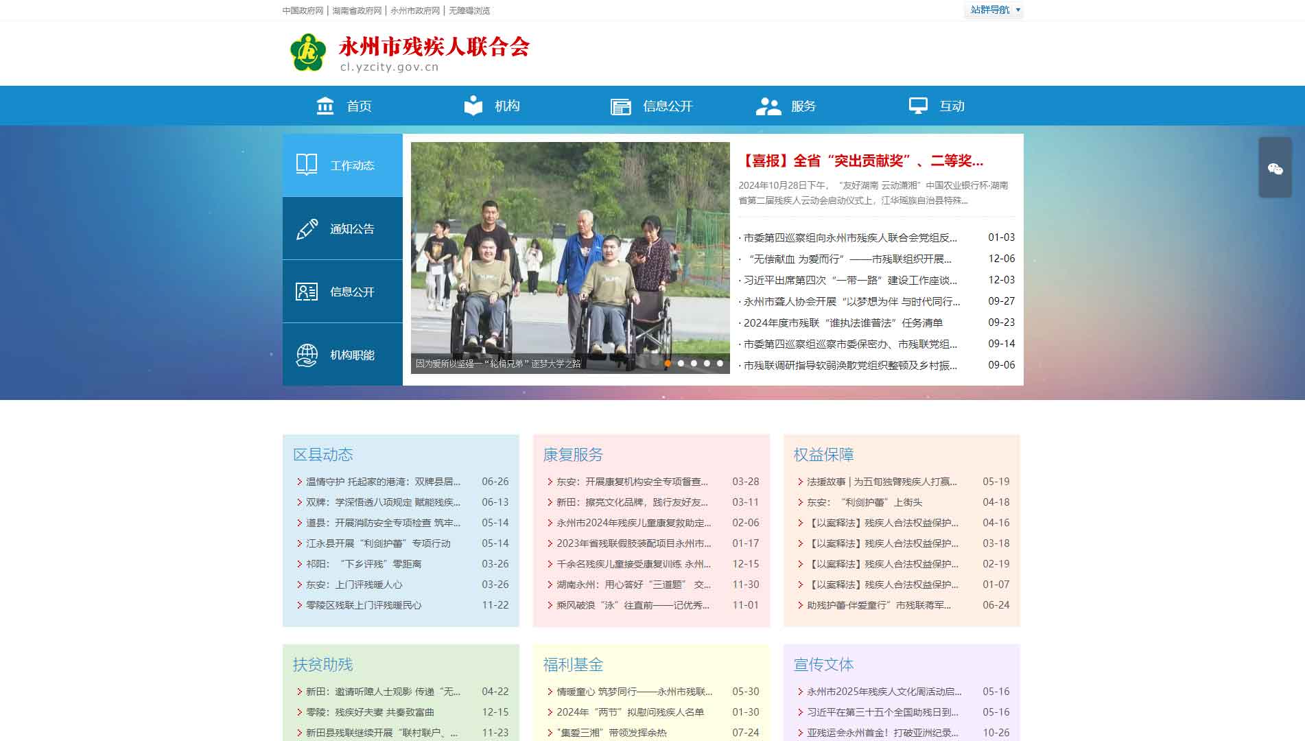Open 零陵区残联上门评残暖民心 article
Image resolution: width=1305 pixels, height=741 pixels.
click(364, 605)
